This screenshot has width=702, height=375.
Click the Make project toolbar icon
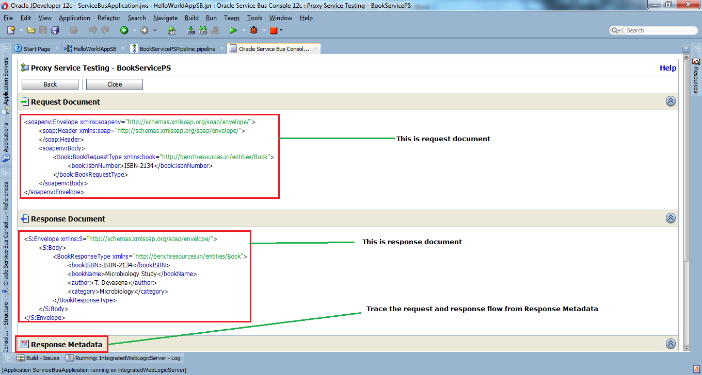(x=190, y=30)
